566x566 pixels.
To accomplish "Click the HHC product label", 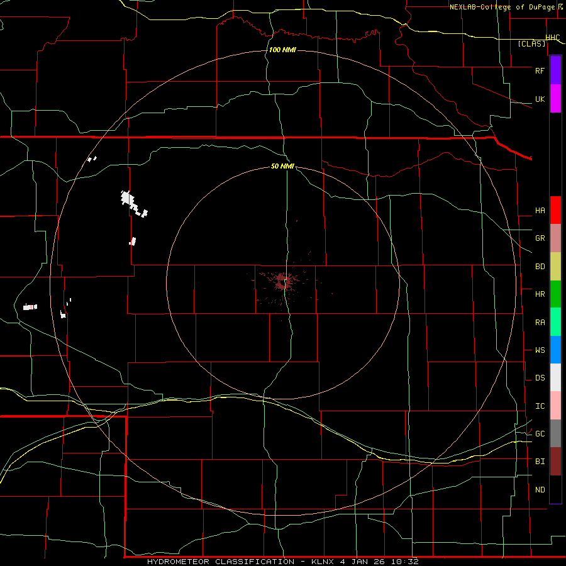I will pos(553,38).
